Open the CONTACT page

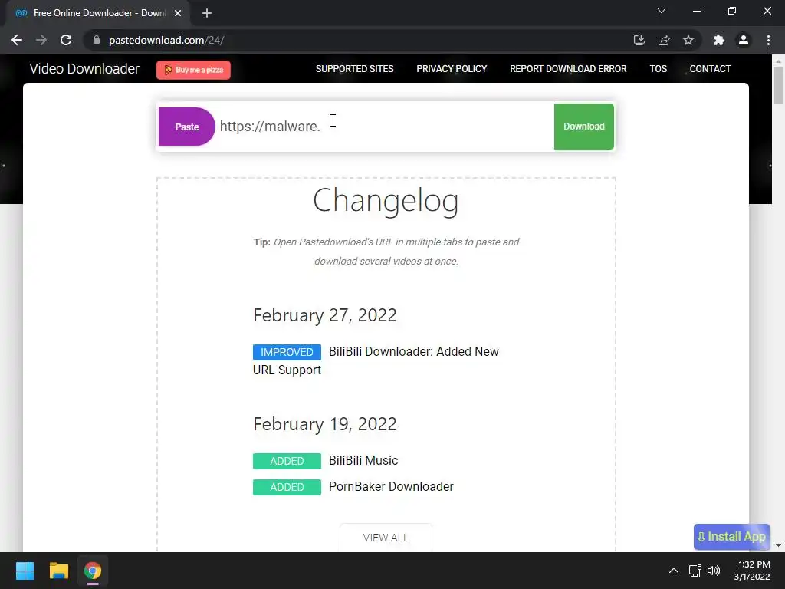(x=710, y=68)
